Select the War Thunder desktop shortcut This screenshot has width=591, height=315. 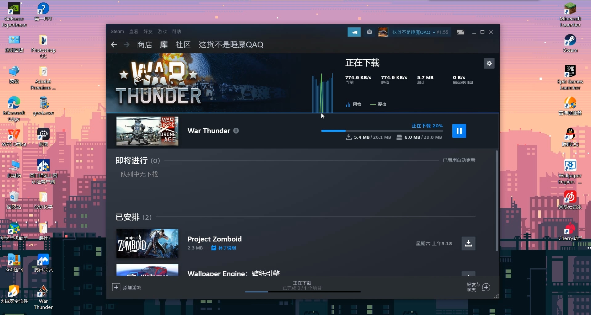point(43,297)
